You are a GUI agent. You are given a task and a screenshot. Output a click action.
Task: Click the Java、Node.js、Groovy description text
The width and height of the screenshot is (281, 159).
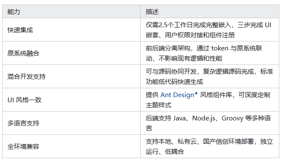tap(208, 123)
